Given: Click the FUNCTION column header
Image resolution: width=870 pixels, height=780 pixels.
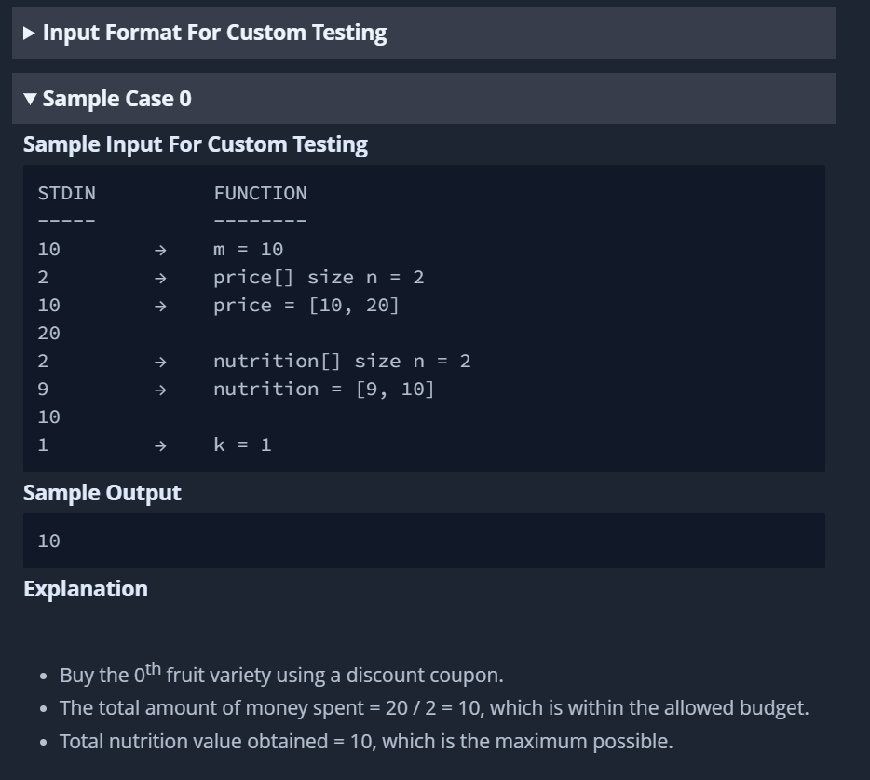Looking at the screenshot, I should point(260,194).
